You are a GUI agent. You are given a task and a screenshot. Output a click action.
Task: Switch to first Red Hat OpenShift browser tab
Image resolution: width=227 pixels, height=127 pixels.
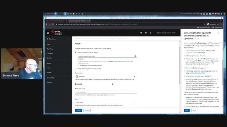pyautogui.click(x=56, y=21)
